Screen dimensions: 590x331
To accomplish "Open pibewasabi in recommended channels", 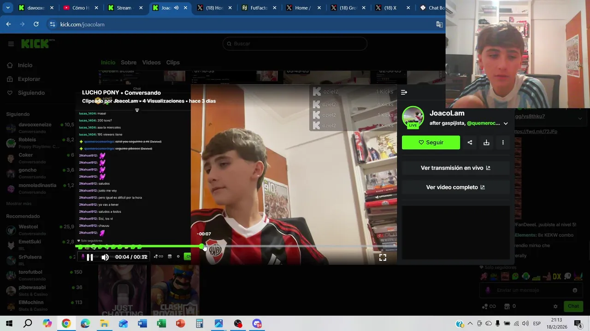I will click(x=40, y=290).
